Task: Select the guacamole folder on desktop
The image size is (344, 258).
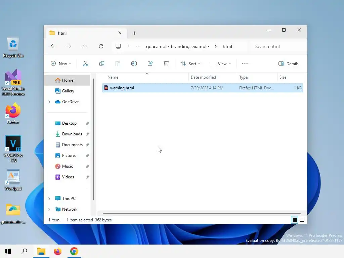Action: [x=13, y=214]
